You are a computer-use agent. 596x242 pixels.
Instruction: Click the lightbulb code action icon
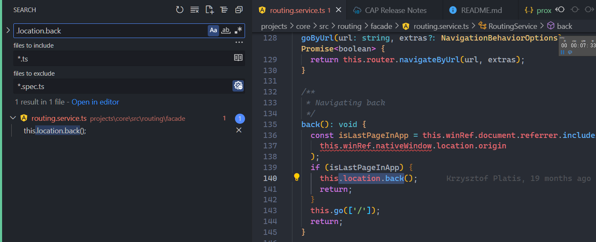pyautogui.click(x=297, y=177)
